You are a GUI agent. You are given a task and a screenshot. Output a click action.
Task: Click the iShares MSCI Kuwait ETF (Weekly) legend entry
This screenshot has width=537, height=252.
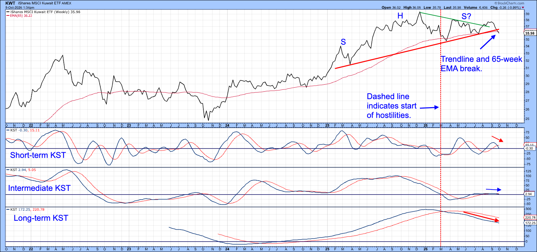coord(43,12)
